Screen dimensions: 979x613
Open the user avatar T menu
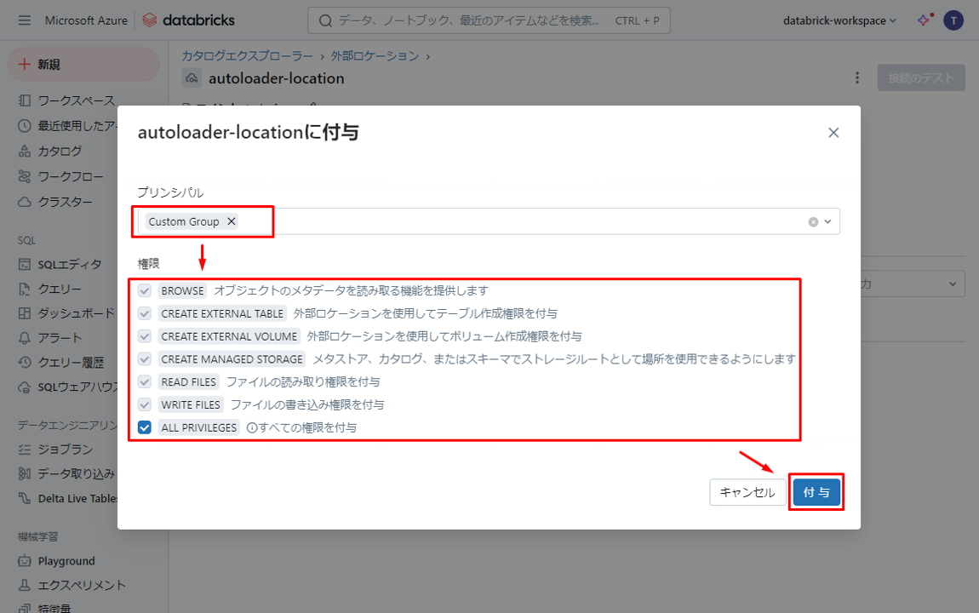coord(953,20)
